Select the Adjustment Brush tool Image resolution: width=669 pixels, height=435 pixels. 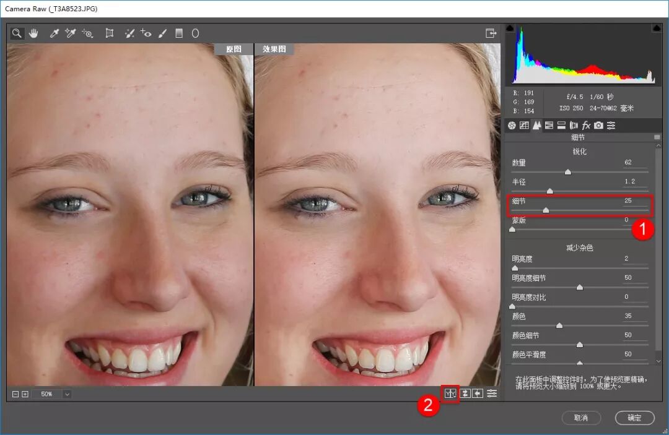[x=162, y=33]
